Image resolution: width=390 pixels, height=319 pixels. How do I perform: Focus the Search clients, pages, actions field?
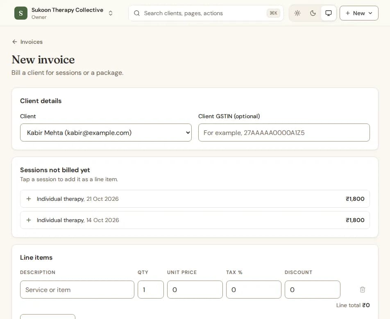(x=206, y=13)
